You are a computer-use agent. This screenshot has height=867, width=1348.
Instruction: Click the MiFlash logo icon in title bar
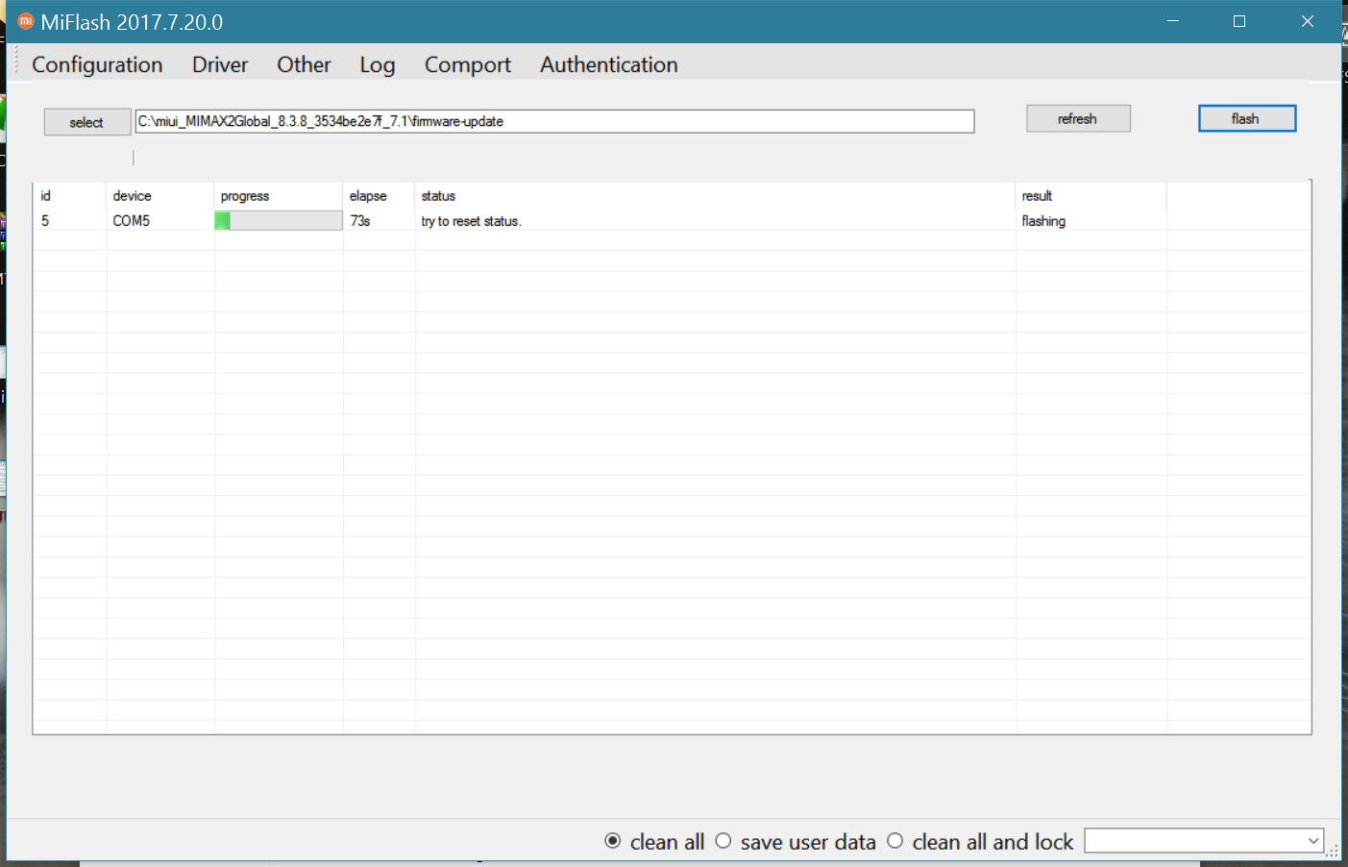tap(26, 21)
